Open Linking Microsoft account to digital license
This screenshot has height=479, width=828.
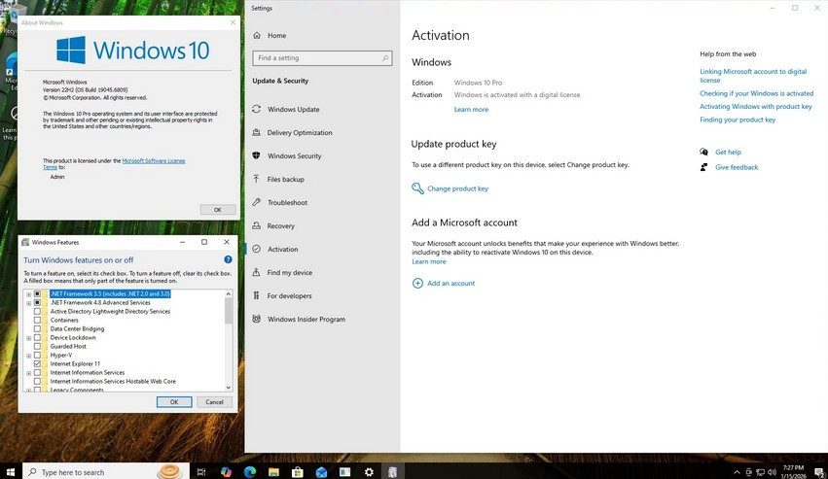[x=753, y=76]
